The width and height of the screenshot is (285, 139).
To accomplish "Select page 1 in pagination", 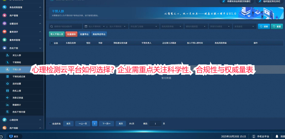I will click(x=95, y=124).
